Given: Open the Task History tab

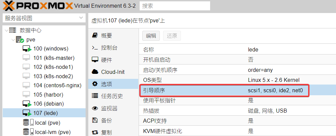Looking at the screenshot, I should [x=112, y=96].
